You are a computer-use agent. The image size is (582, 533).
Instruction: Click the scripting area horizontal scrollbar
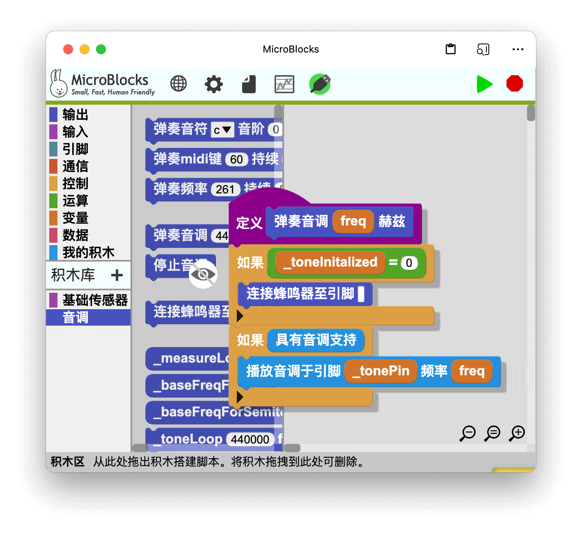pyautogui.click(x=292, y=448)
